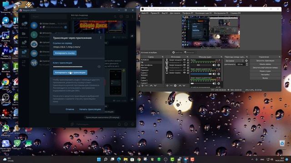The image size is (291, 163).
Task: Lock the Захват экрана source
Action: (x=188, y=73)
